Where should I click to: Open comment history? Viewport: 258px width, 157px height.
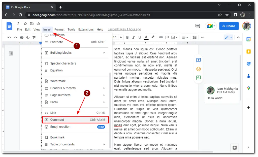198,26
